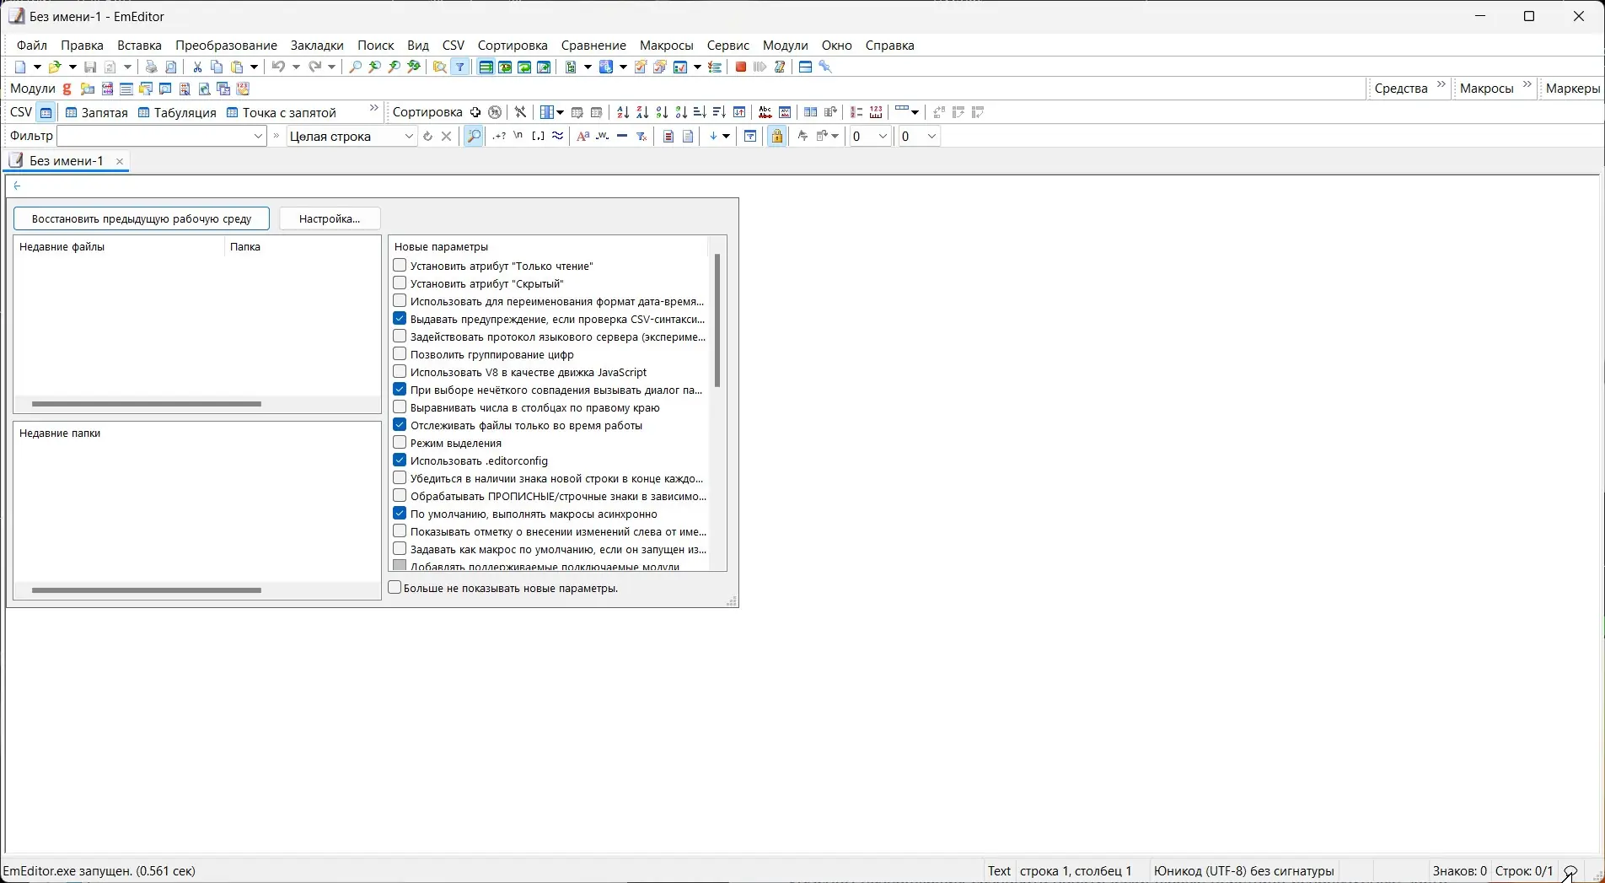Select the Табуляция CSV mode
1605x883 pixels.
[177, 112]
